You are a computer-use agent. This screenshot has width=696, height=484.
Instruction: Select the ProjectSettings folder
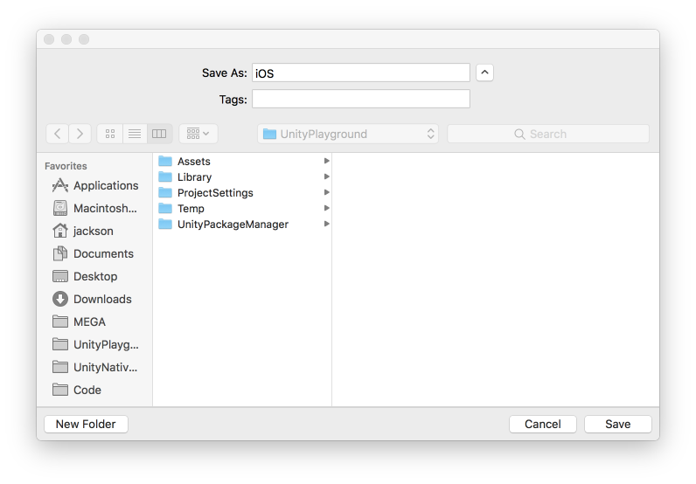click(x=242, y=192)
